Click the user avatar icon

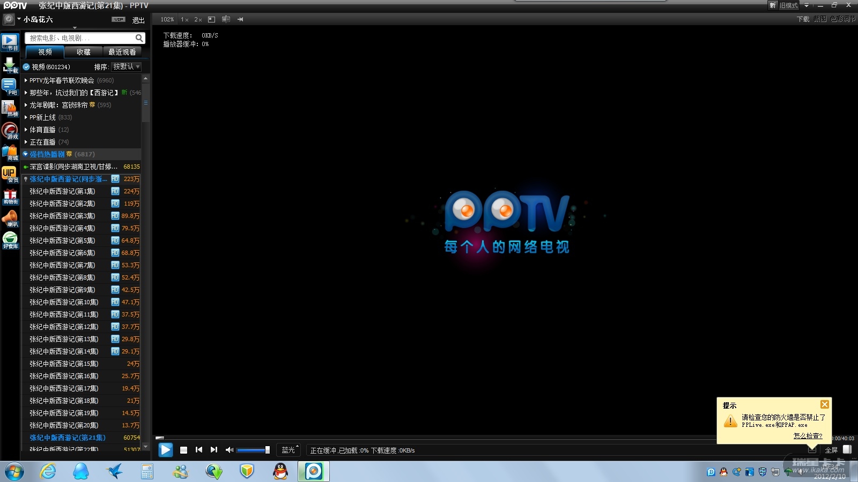pyautogui.click(x=9, y=19)
